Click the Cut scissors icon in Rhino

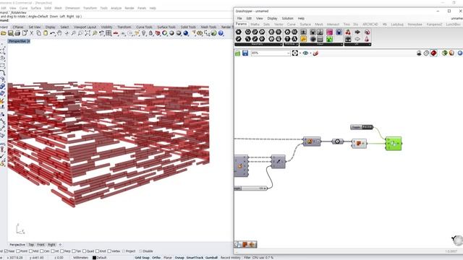[x=32, y=33]
